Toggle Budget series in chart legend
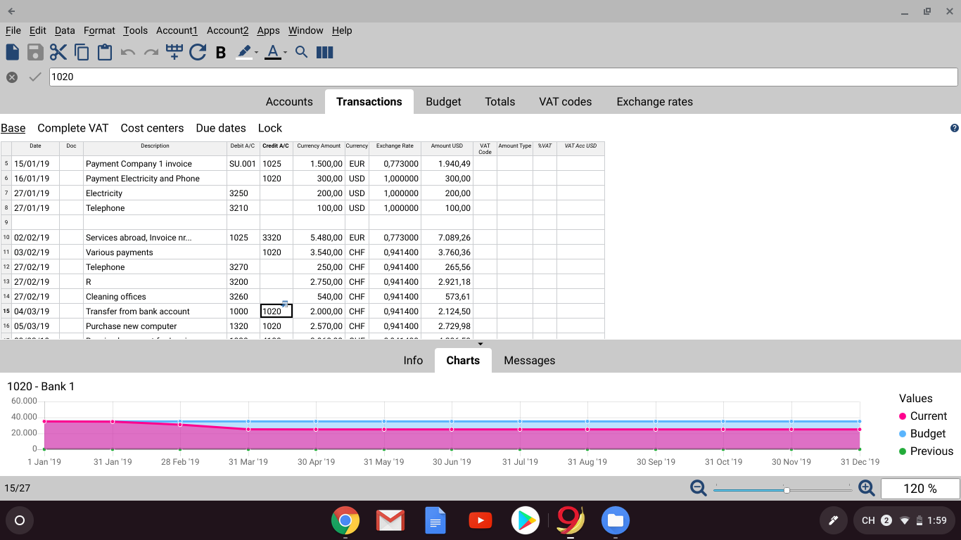 tap(922, 434)
